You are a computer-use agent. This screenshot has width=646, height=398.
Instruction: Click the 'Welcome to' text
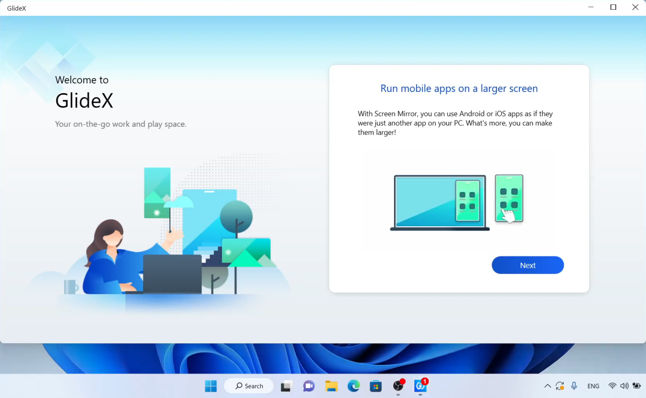click(82, 80)
